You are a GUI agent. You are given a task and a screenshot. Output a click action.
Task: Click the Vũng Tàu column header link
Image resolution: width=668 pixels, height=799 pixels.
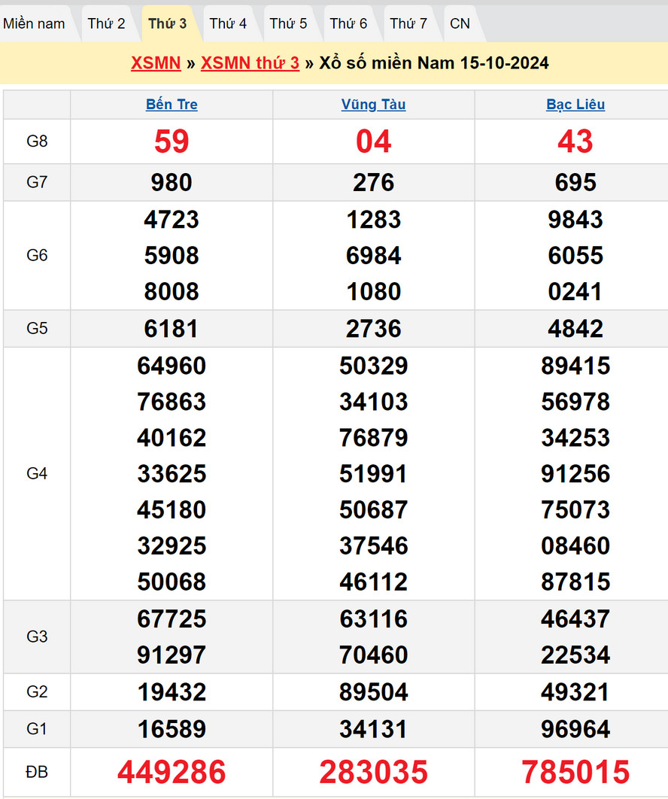point(373,105)
